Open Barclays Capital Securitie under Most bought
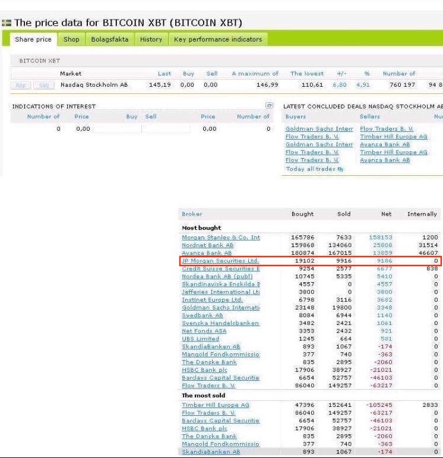This screenshot has width=443, height=458. click(220, 378)
